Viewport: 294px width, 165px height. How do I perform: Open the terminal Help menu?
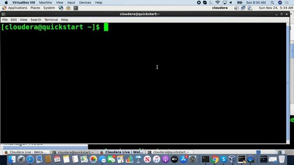pos(64,20)
